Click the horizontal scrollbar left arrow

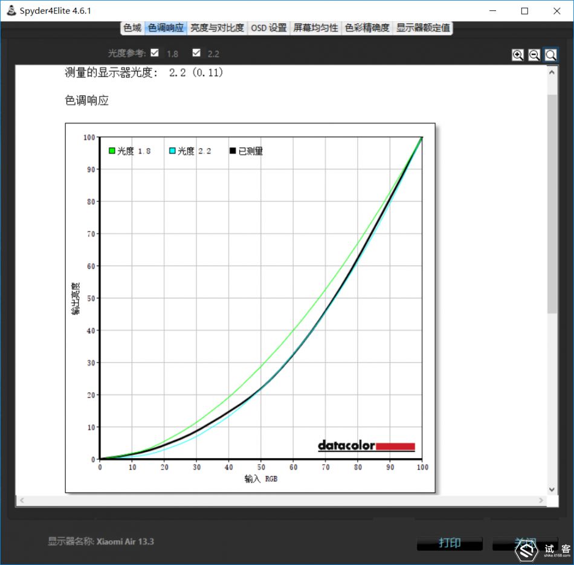pyautogui.click(x=21, y=501)
